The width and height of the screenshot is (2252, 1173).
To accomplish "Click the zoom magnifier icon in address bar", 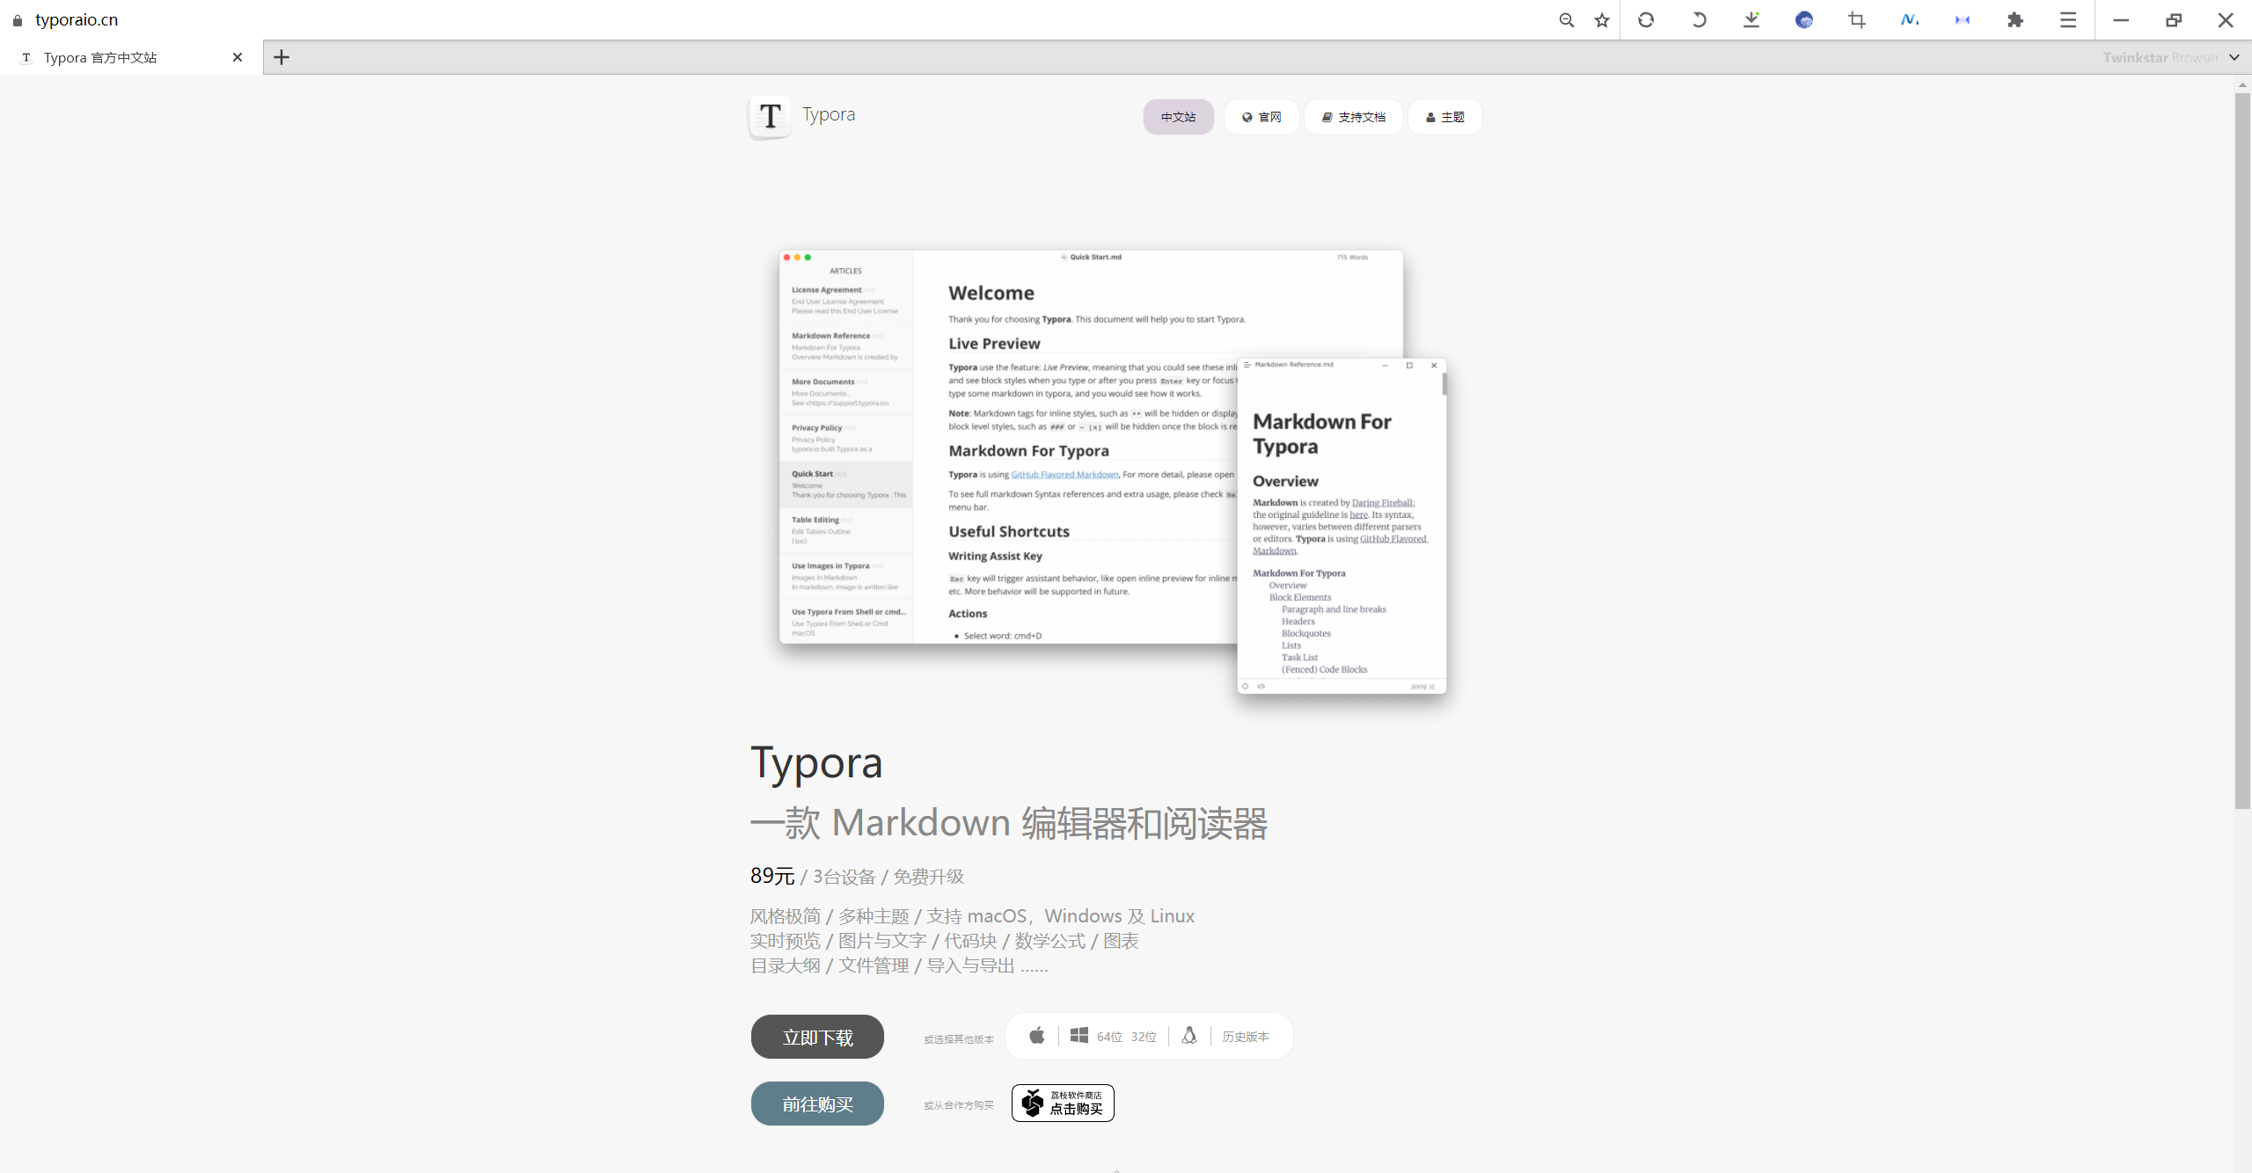I will click(x=1566, y=19).
